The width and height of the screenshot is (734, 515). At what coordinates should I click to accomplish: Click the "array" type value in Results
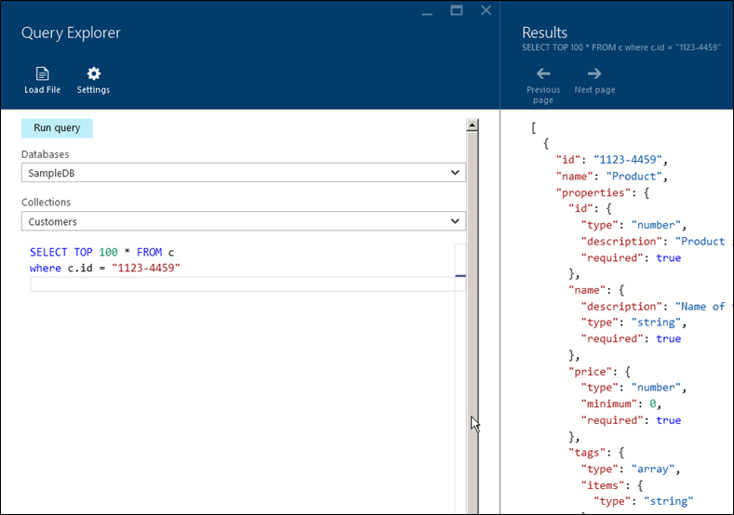click(653, 469)
